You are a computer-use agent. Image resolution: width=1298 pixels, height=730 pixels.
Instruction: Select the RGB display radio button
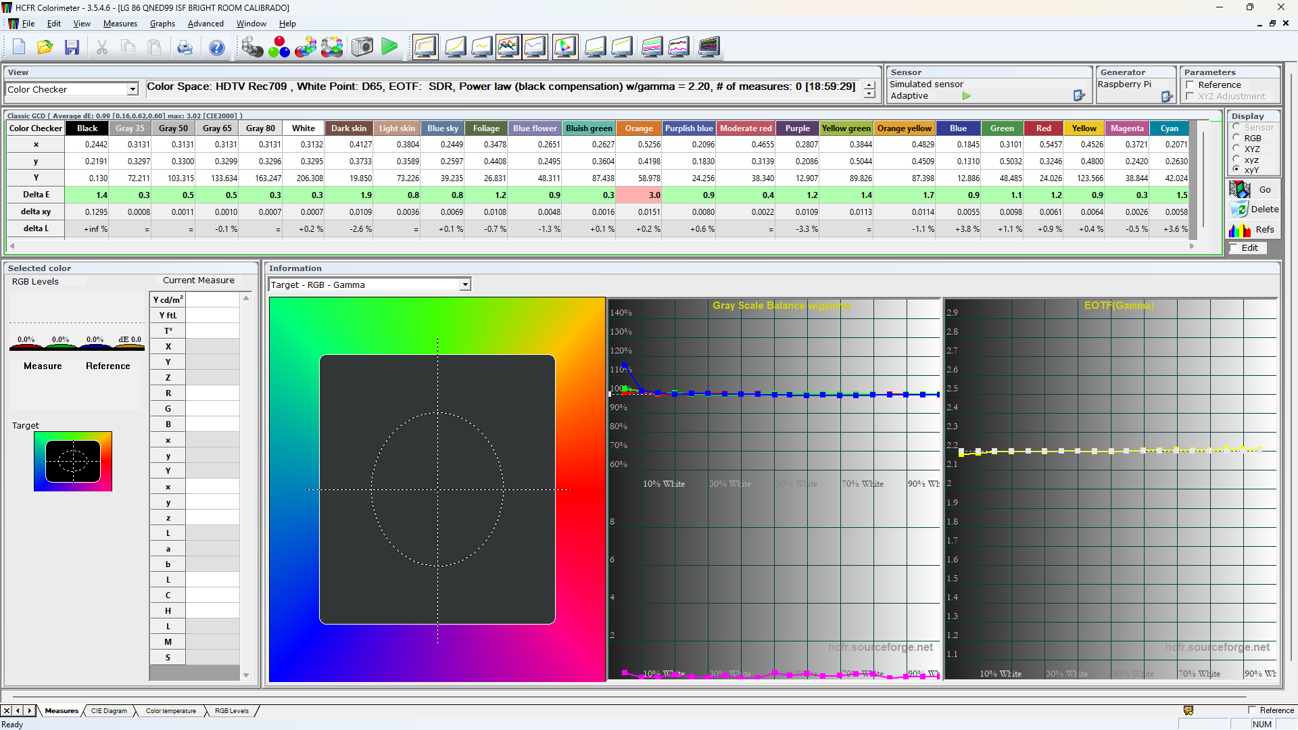[x=1236, y=138]
